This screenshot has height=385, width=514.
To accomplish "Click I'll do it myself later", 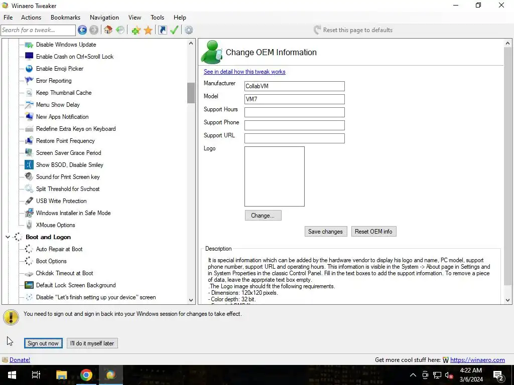I will tap(92, 343).
